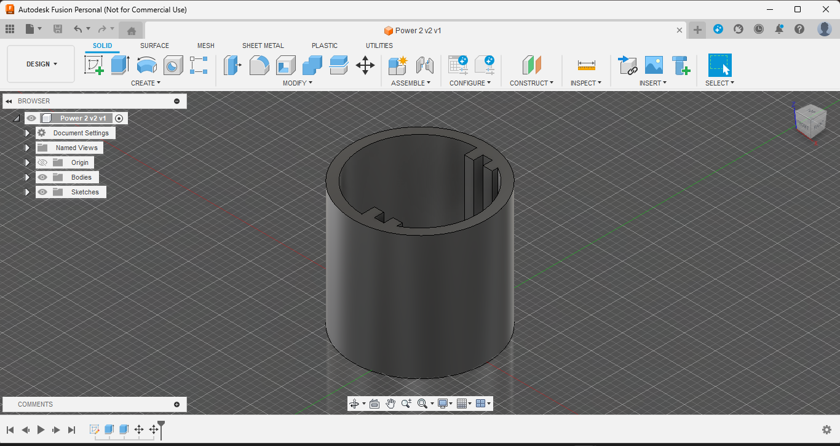Viewport: 840px width, 446px height.
Task: Switch to the Surface tab
Action: click(154, 46)
